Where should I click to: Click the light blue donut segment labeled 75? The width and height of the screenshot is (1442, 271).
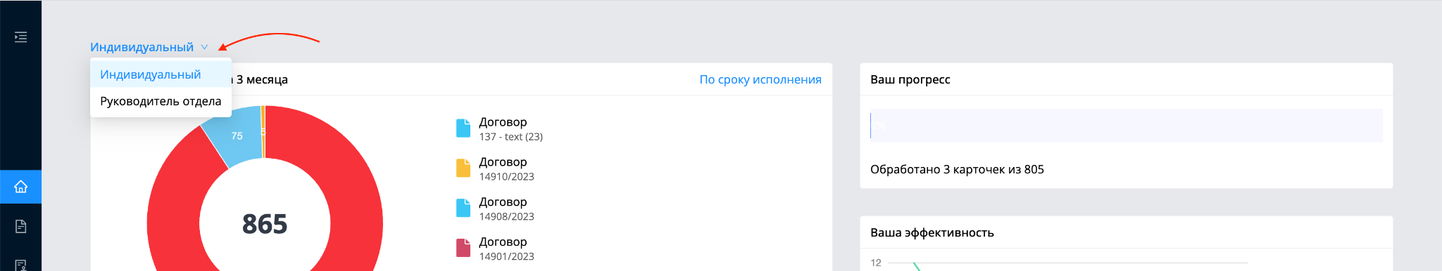(x=236, y=135)
